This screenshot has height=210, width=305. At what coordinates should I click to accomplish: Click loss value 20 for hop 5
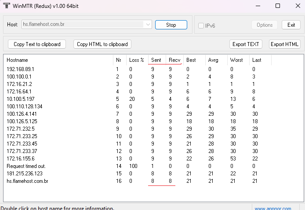click(132, 99)
